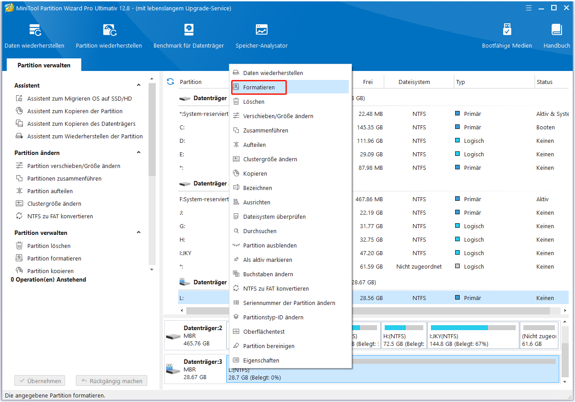Sort by the Frei column header
575x402 pixels.
coord(368,82)
